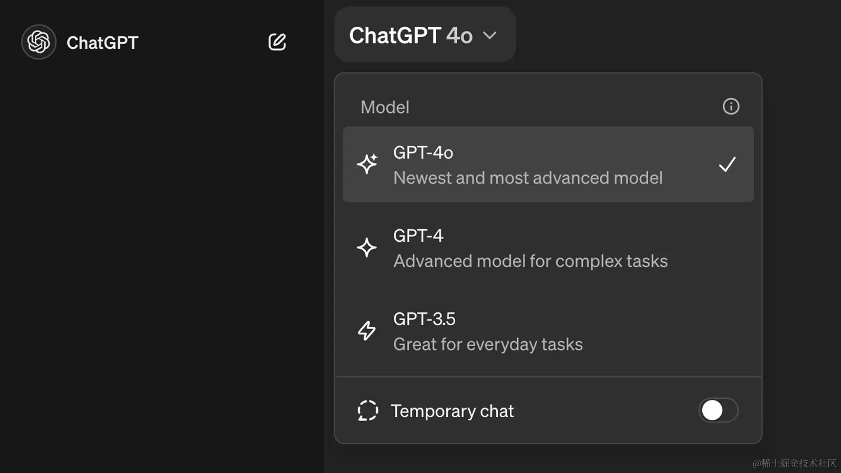Click the Model header label
This screenshot has width=841, height=473.
click(385, 107)
